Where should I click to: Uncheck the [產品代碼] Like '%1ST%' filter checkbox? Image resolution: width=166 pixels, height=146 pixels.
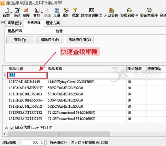12,128
